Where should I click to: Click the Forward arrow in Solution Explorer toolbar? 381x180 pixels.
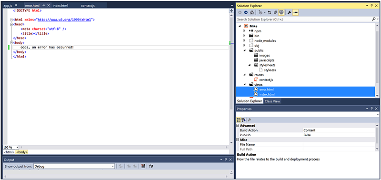point(246,12)
